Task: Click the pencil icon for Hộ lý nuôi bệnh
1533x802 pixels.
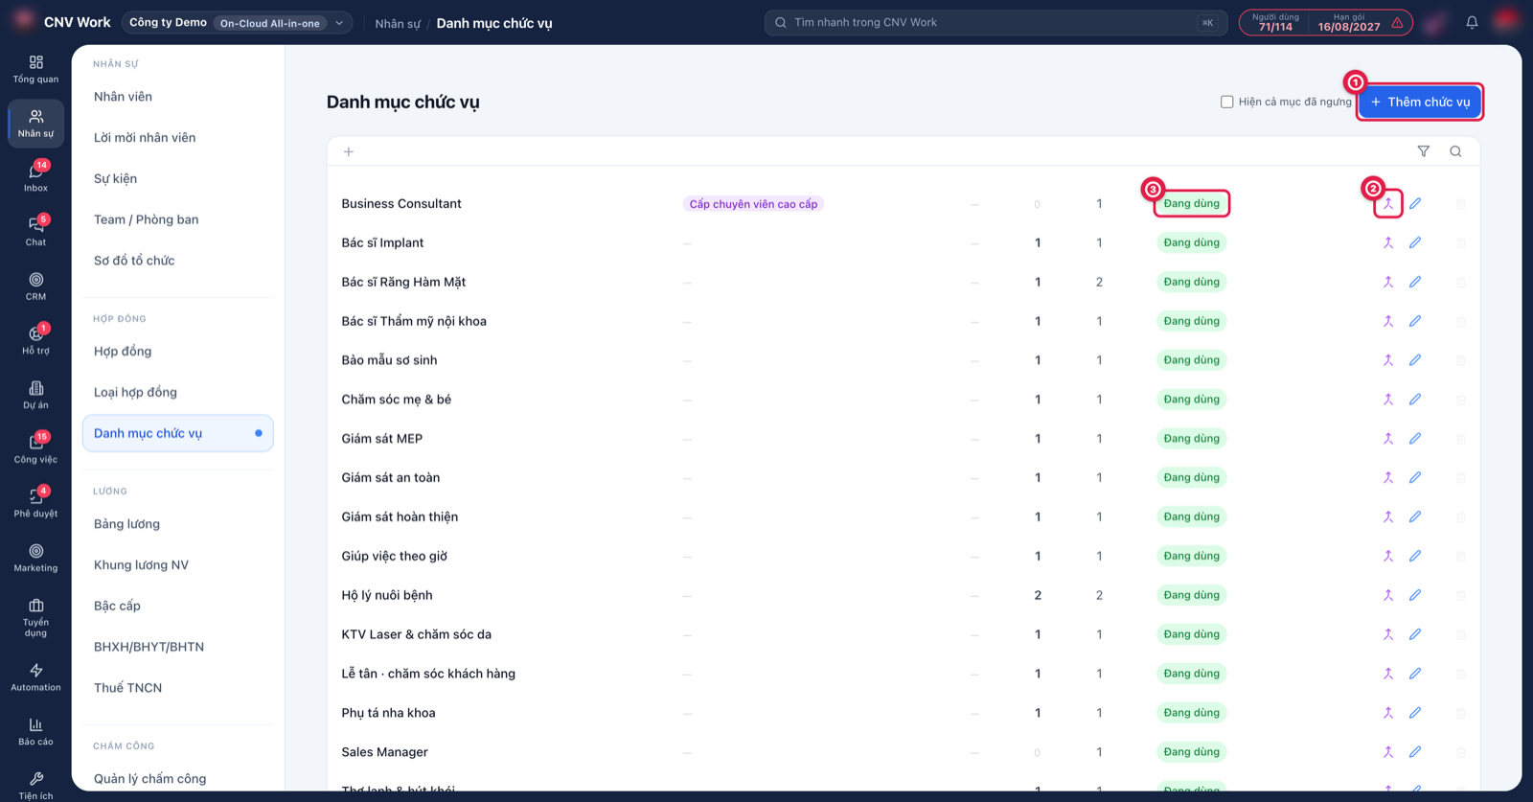Action: [x=1415, y=595]
